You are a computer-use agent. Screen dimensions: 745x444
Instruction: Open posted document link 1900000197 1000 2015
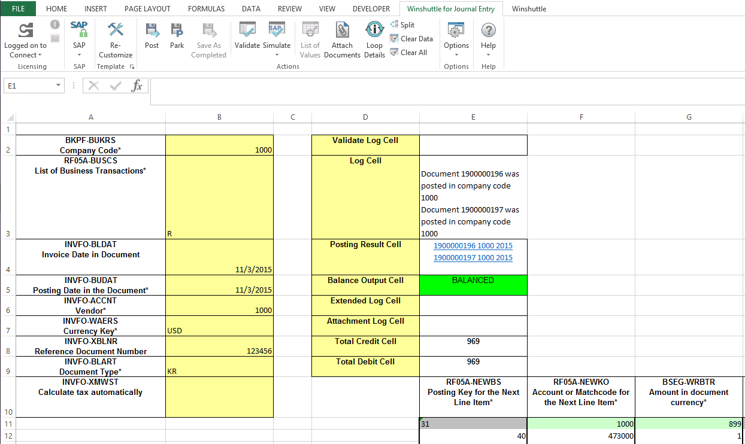[x=473, y=257]
